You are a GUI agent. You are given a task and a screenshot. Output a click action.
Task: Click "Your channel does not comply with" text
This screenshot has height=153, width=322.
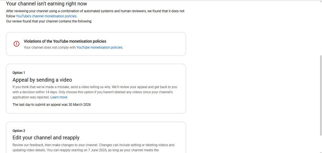50,47
